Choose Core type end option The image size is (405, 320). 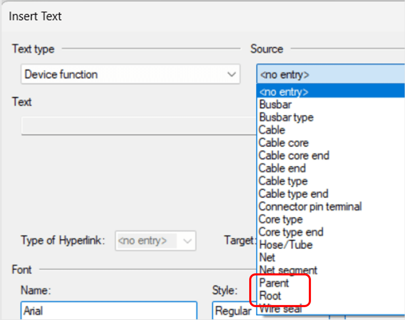tap(291, 232)
